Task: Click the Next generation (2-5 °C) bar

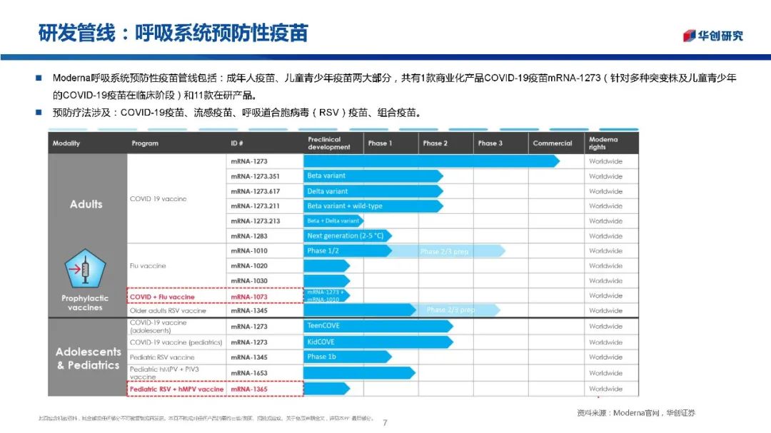Action: click(348, 236)
